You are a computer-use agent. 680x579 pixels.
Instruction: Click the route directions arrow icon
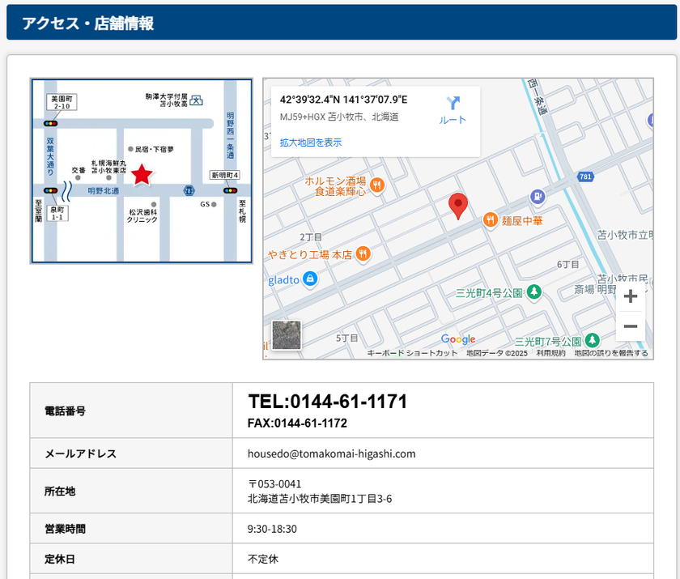[x=453, y=104]
